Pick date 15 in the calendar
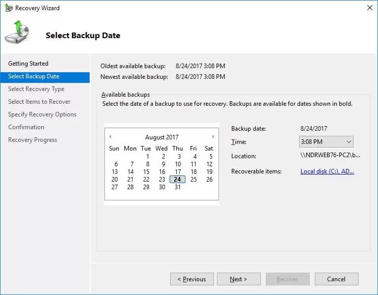 146,172
